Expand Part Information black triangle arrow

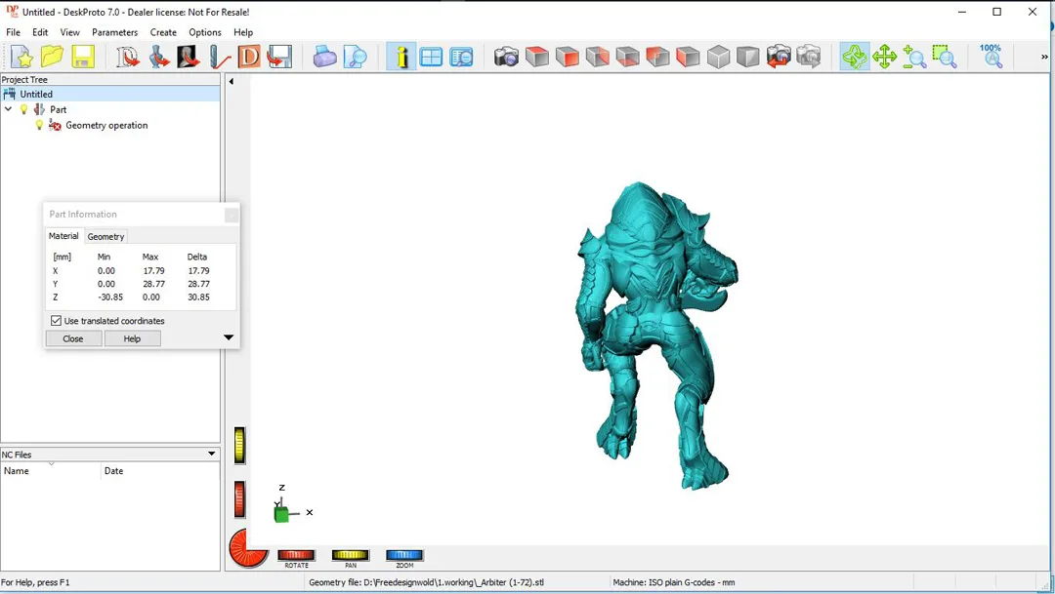229,337
